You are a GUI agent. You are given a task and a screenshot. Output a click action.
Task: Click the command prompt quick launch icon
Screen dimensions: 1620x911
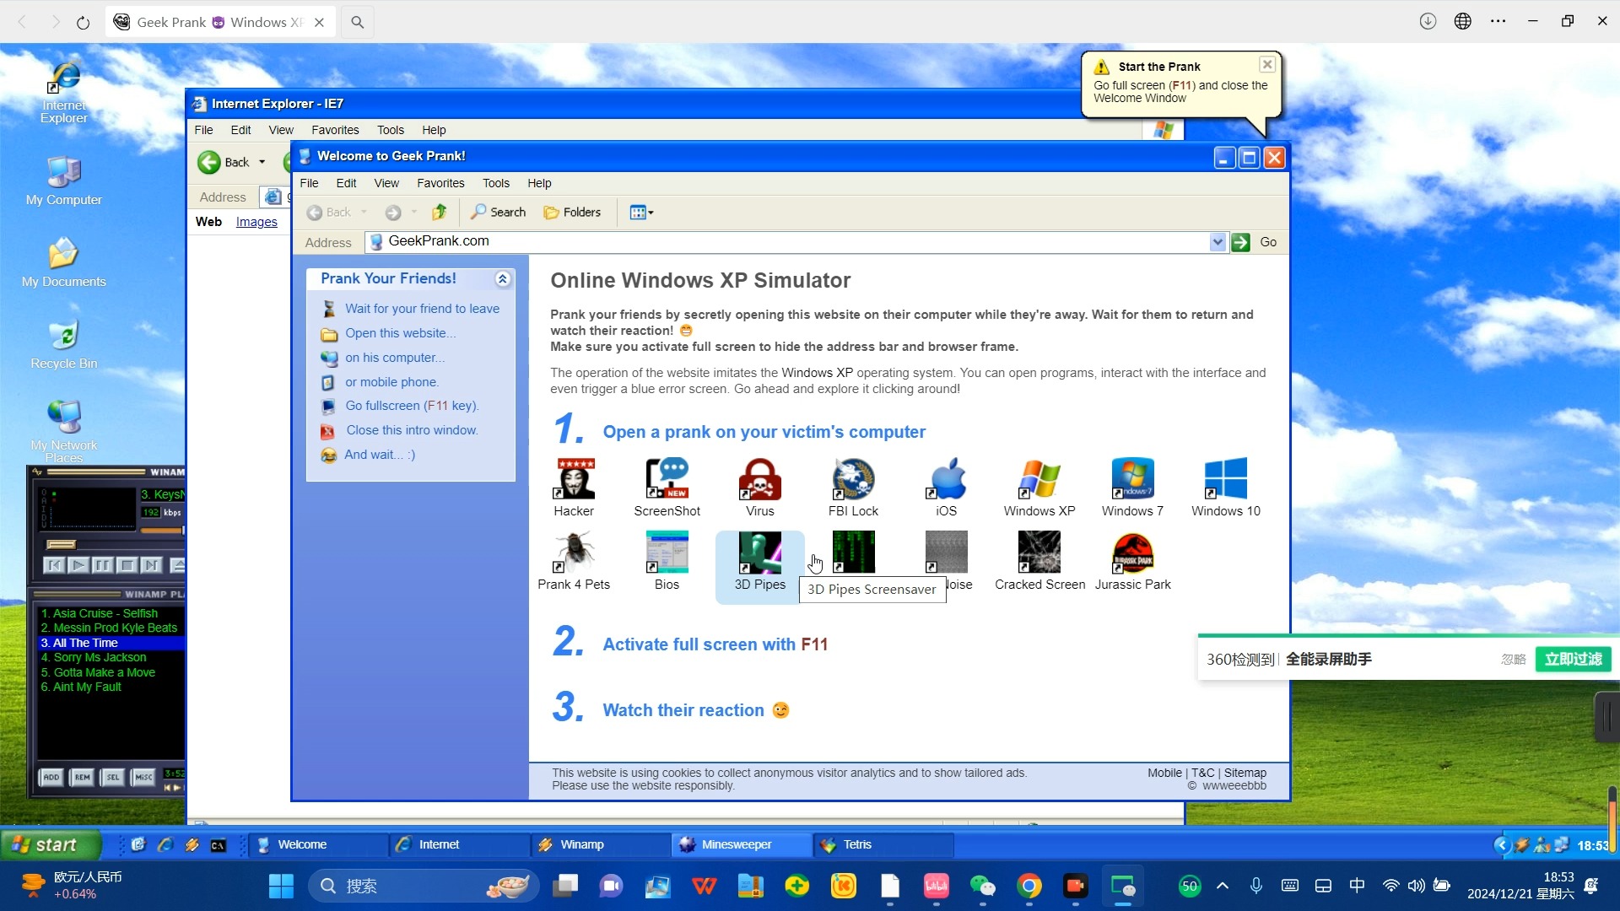point(219,845)
